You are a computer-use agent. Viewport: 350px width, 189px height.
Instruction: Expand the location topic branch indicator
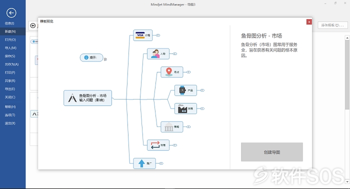[188, 72]
